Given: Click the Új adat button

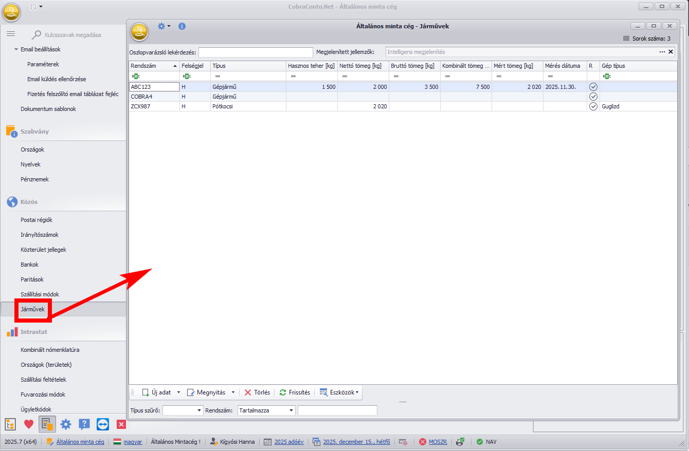Looking at the screenshot, I should pos(157,392).
